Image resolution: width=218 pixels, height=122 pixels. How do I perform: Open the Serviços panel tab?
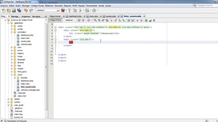pyautogui.click(x=36, y=16)
